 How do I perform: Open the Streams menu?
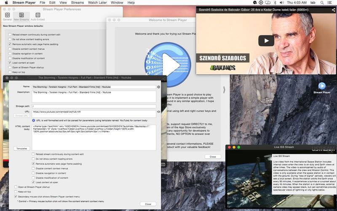[x=78, y=3]
